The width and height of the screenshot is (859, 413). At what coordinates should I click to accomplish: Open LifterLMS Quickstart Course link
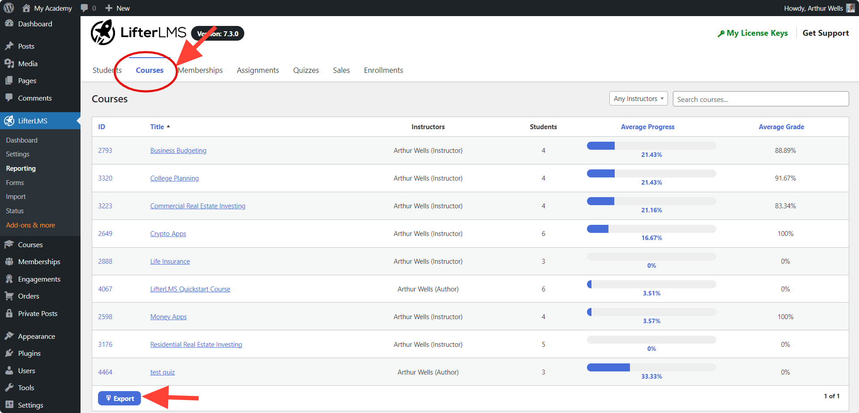190,289
